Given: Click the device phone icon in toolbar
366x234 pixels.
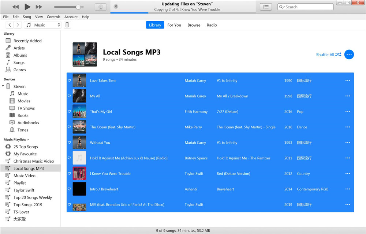Looking at the screenshot, I should point(67,25).
